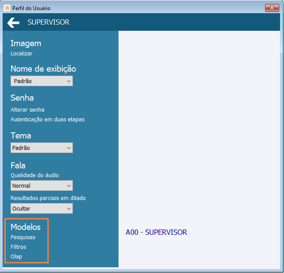284x273 pixels.
Task: Open Autenticação em duas etapas
Action: pos(47,120)
